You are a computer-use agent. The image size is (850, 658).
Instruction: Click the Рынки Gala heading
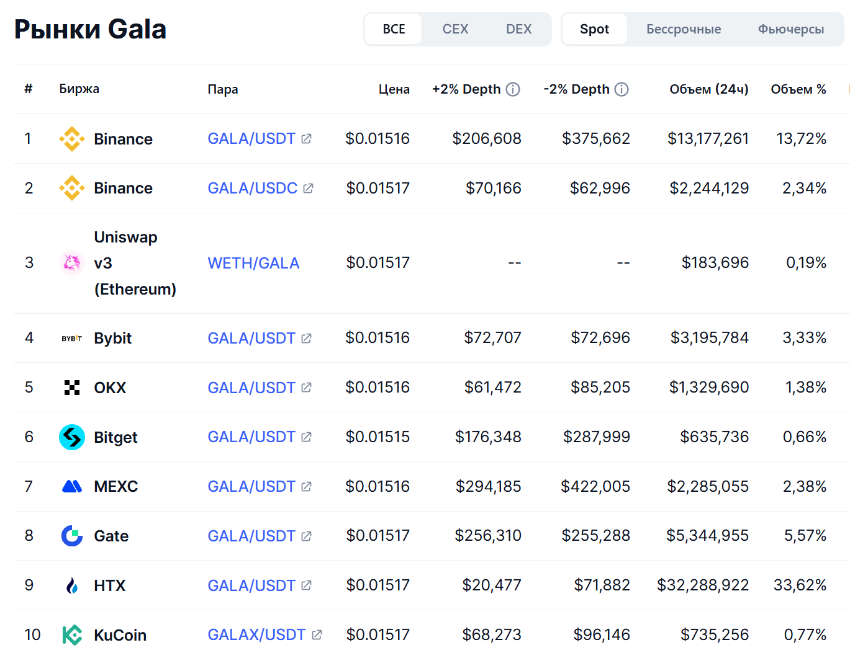click(x=90, y=29)
